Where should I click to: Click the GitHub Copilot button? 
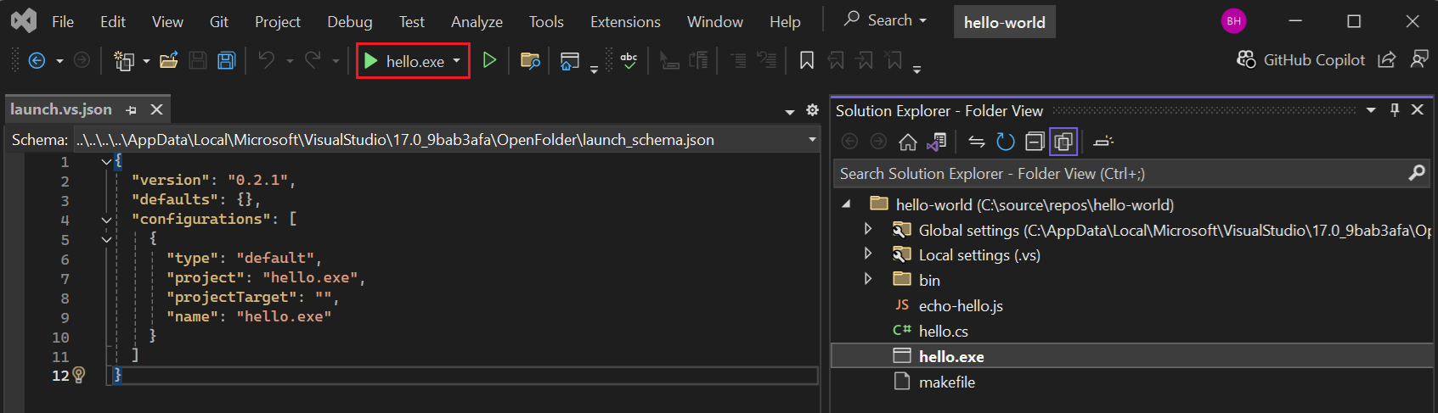(x=1301, y=59)
